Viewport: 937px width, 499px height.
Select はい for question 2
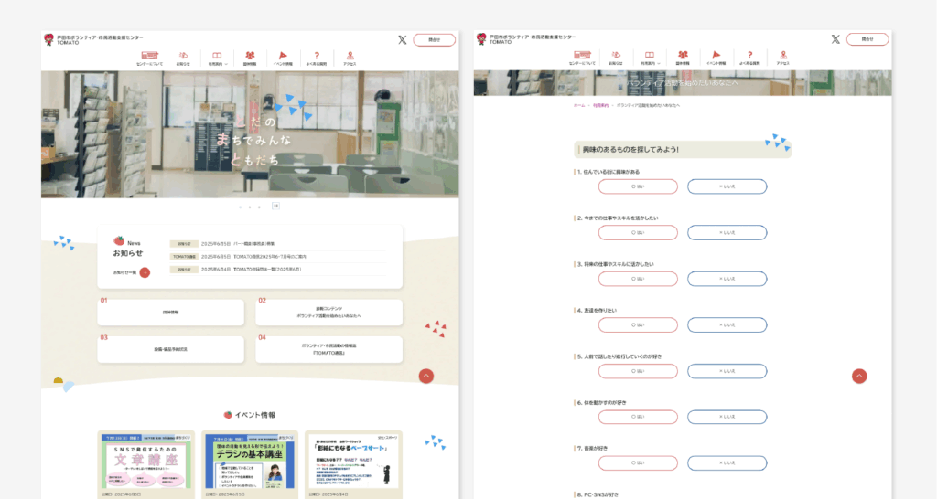pyautogui.click(x=638, y=233)
